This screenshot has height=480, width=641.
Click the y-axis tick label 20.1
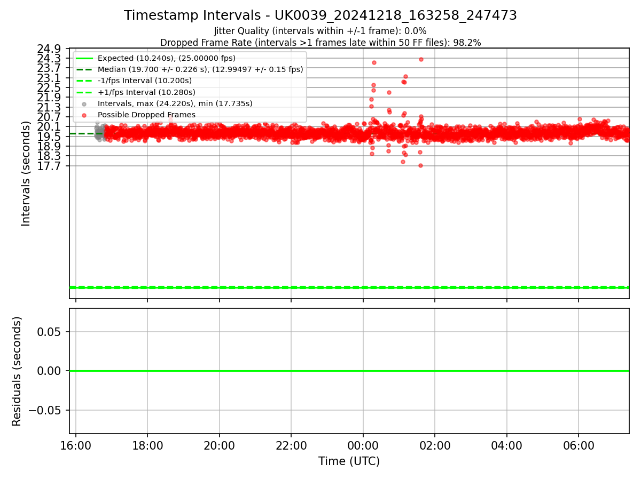click(x=49, y=126)
